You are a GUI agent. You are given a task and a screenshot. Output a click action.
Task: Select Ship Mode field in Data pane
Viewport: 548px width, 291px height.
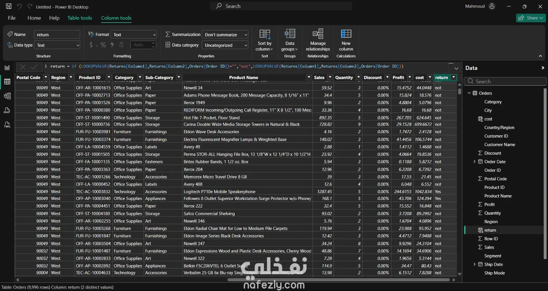pyautogui.click(x=495, y=273)
